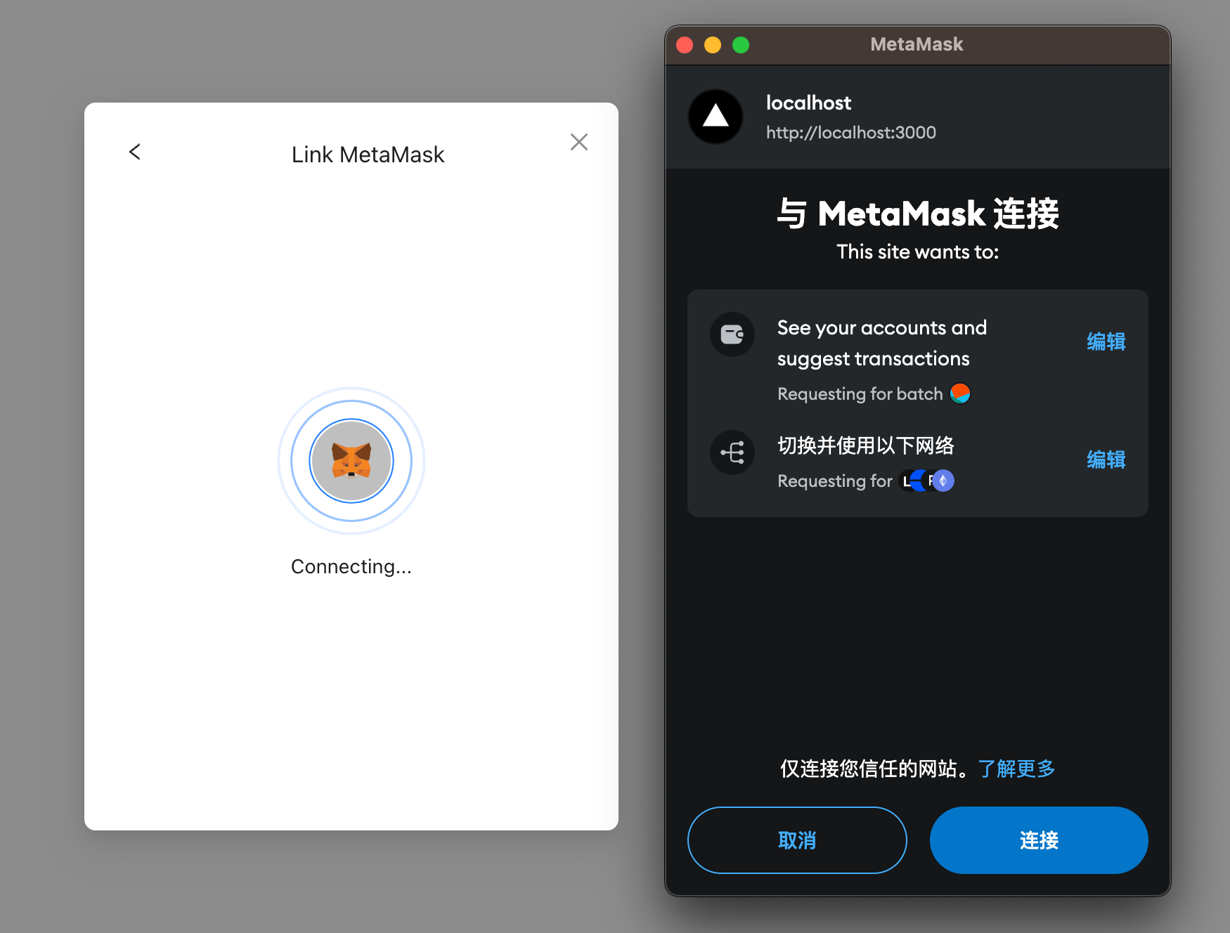Edit the accounts permission via 编辑

tap(1106, 341)
